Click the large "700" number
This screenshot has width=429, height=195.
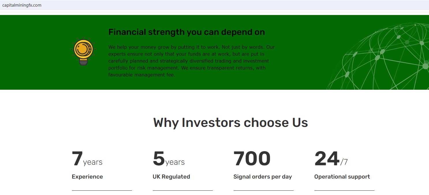[252, 159]
